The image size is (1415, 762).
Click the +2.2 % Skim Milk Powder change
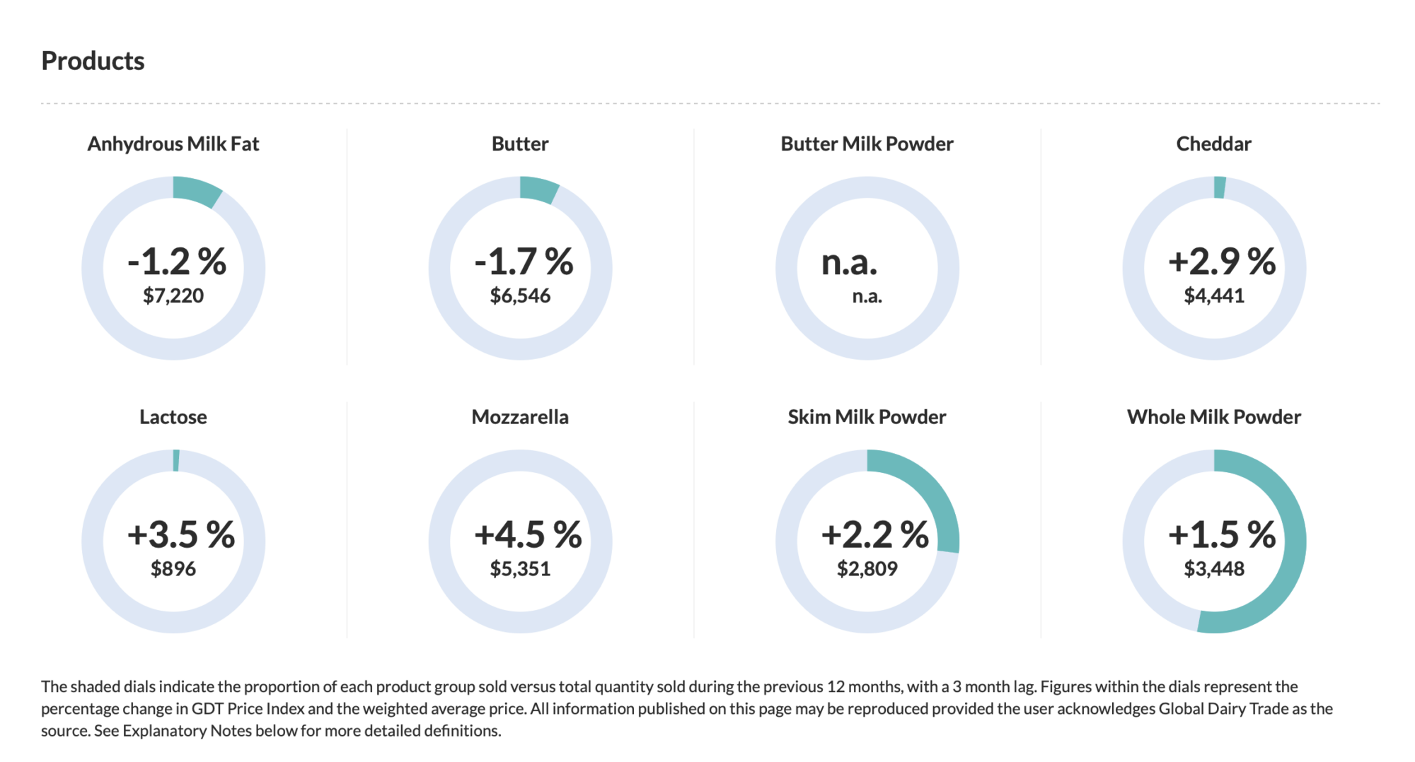pos(875,534)
